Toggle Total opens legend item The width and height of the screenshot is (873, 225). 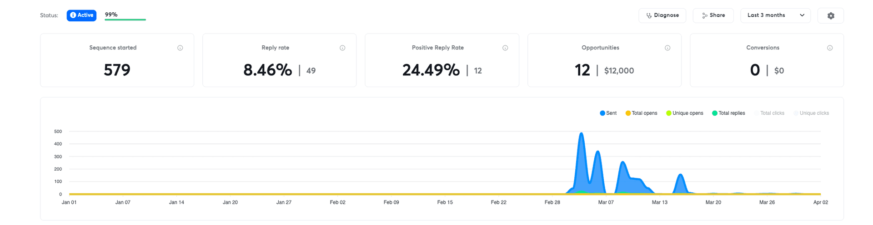pyautogui.click(x=641, y=113)
